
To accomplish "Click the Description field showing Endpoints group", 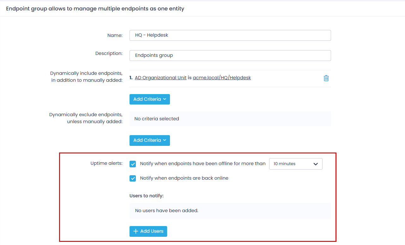I will (x=230, y=55).
